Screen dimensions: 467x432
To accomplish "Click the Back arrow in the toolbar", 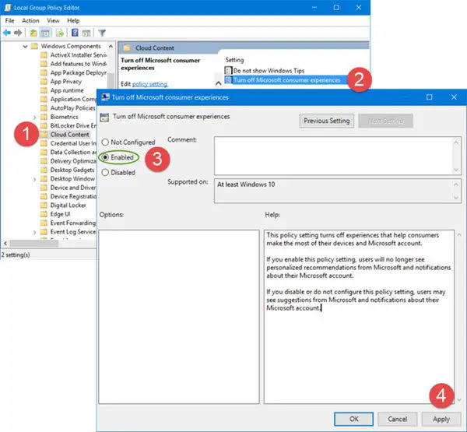I will pyautogui.click(x=8, y=33).
